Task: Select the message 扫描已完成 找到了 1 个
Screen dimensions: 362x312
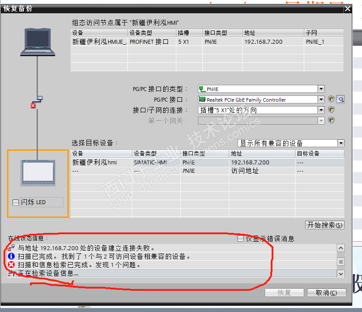Action: pos(172,256)
